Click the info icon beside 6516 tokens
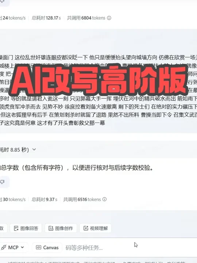The height and width of the screenshot is (263, 197). [104, 199]
